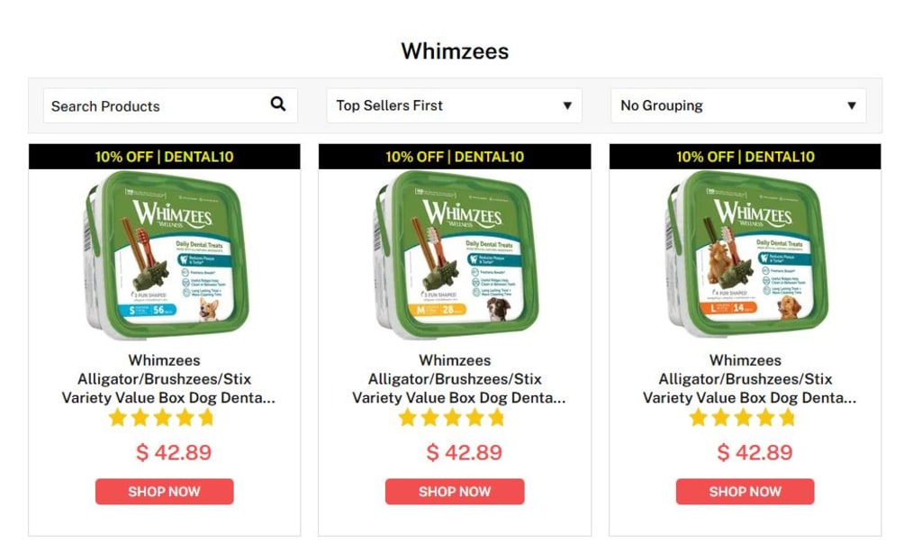The height and width of the screenshot is (544, 922).
Task: Click the first product's Whimzees Variety Value Box title
Action: 167,379
